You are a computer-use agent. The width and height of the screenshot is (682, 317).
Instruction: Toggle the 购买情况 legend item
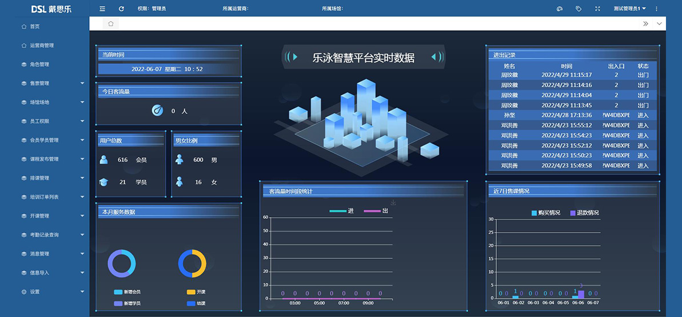coord(545,213)
